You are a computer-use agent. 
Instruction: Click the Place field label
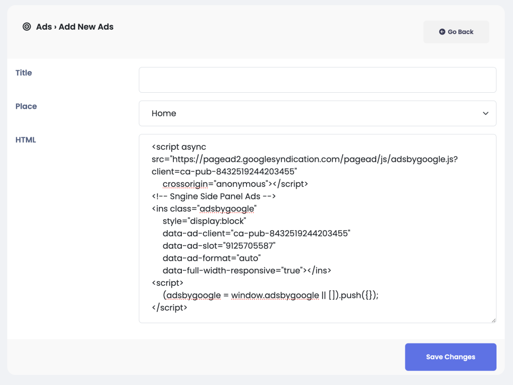click(x=26, y=106)
